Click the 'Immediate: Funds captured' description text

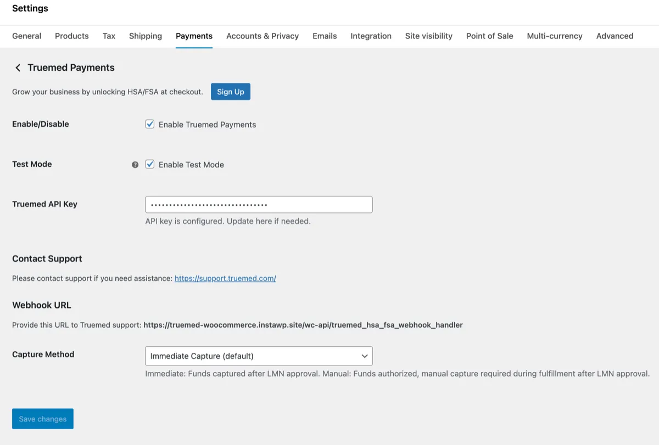tap(398, 374)
